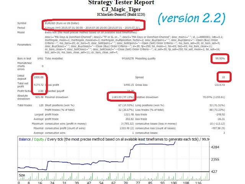The height and width of the screenshot is (184, 245).
Task: Select the 94169278 ticks value
Action: pyautogui.click(x=127, y=59)
